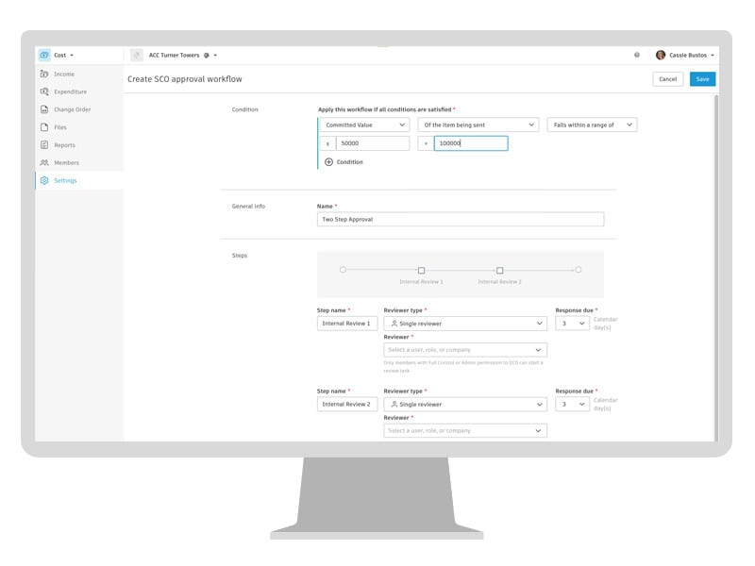Go to Change Order section
755x566 pixels.
point(73,109)
